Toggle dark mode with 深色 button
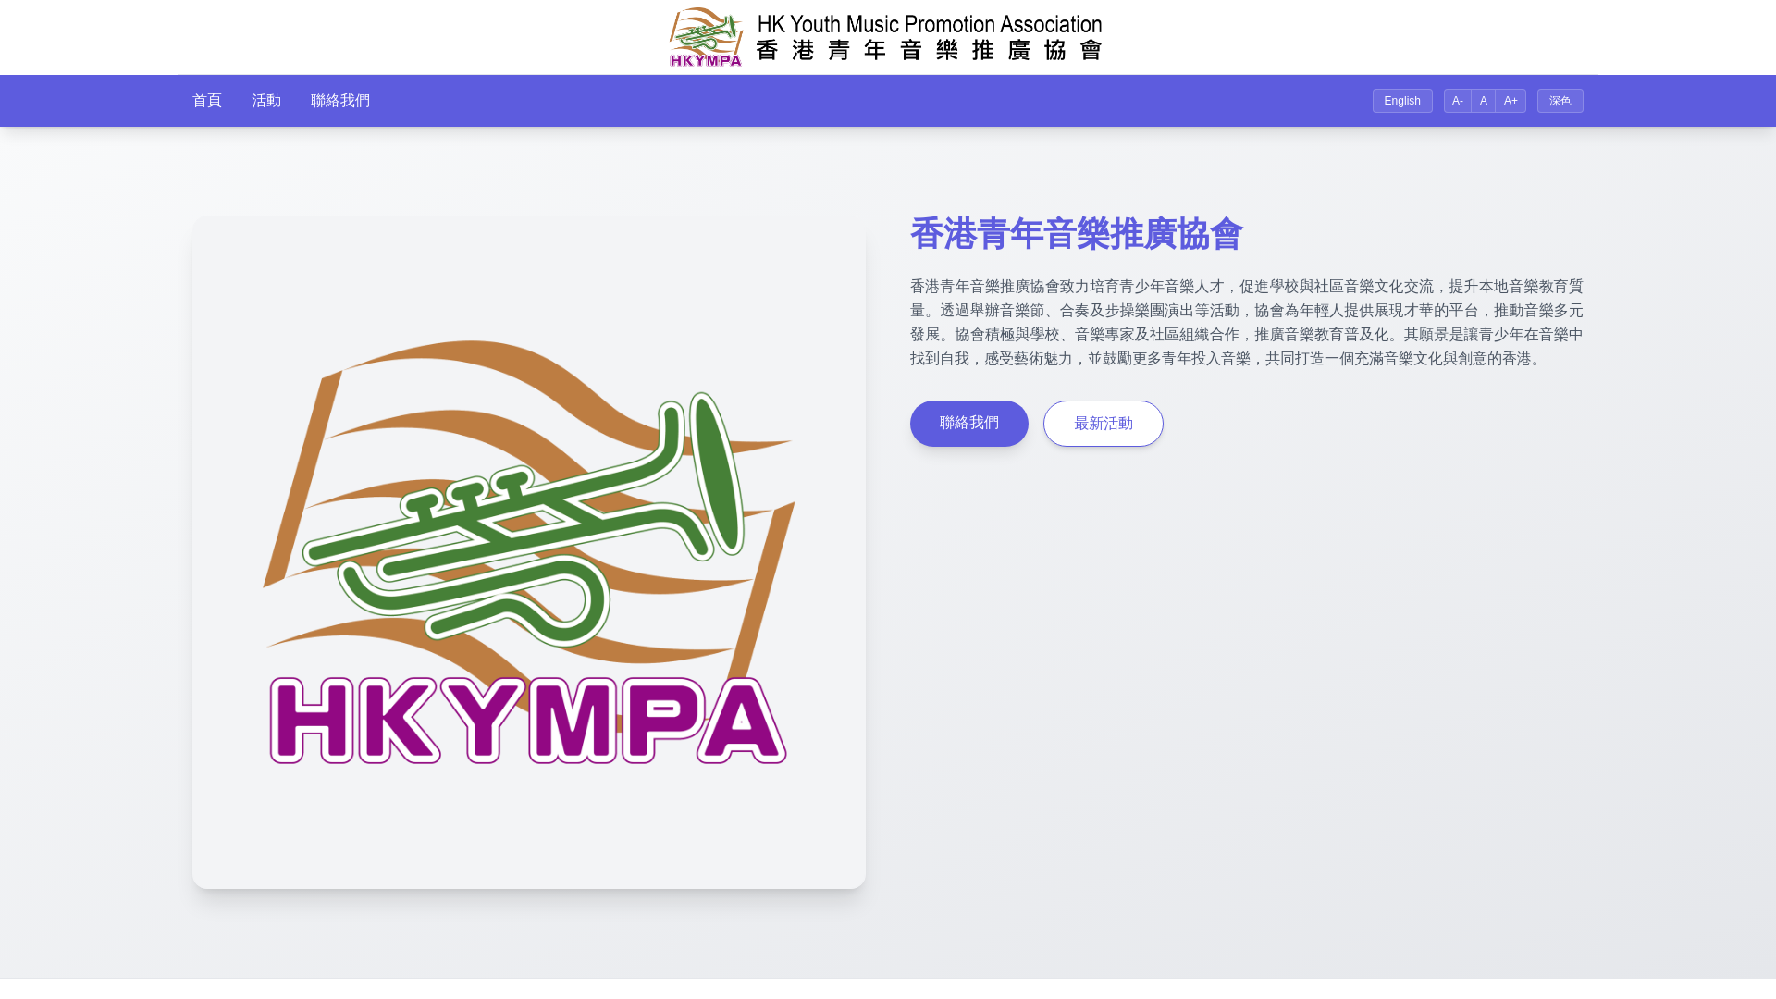1776x999 pixels. point(1560,101)
